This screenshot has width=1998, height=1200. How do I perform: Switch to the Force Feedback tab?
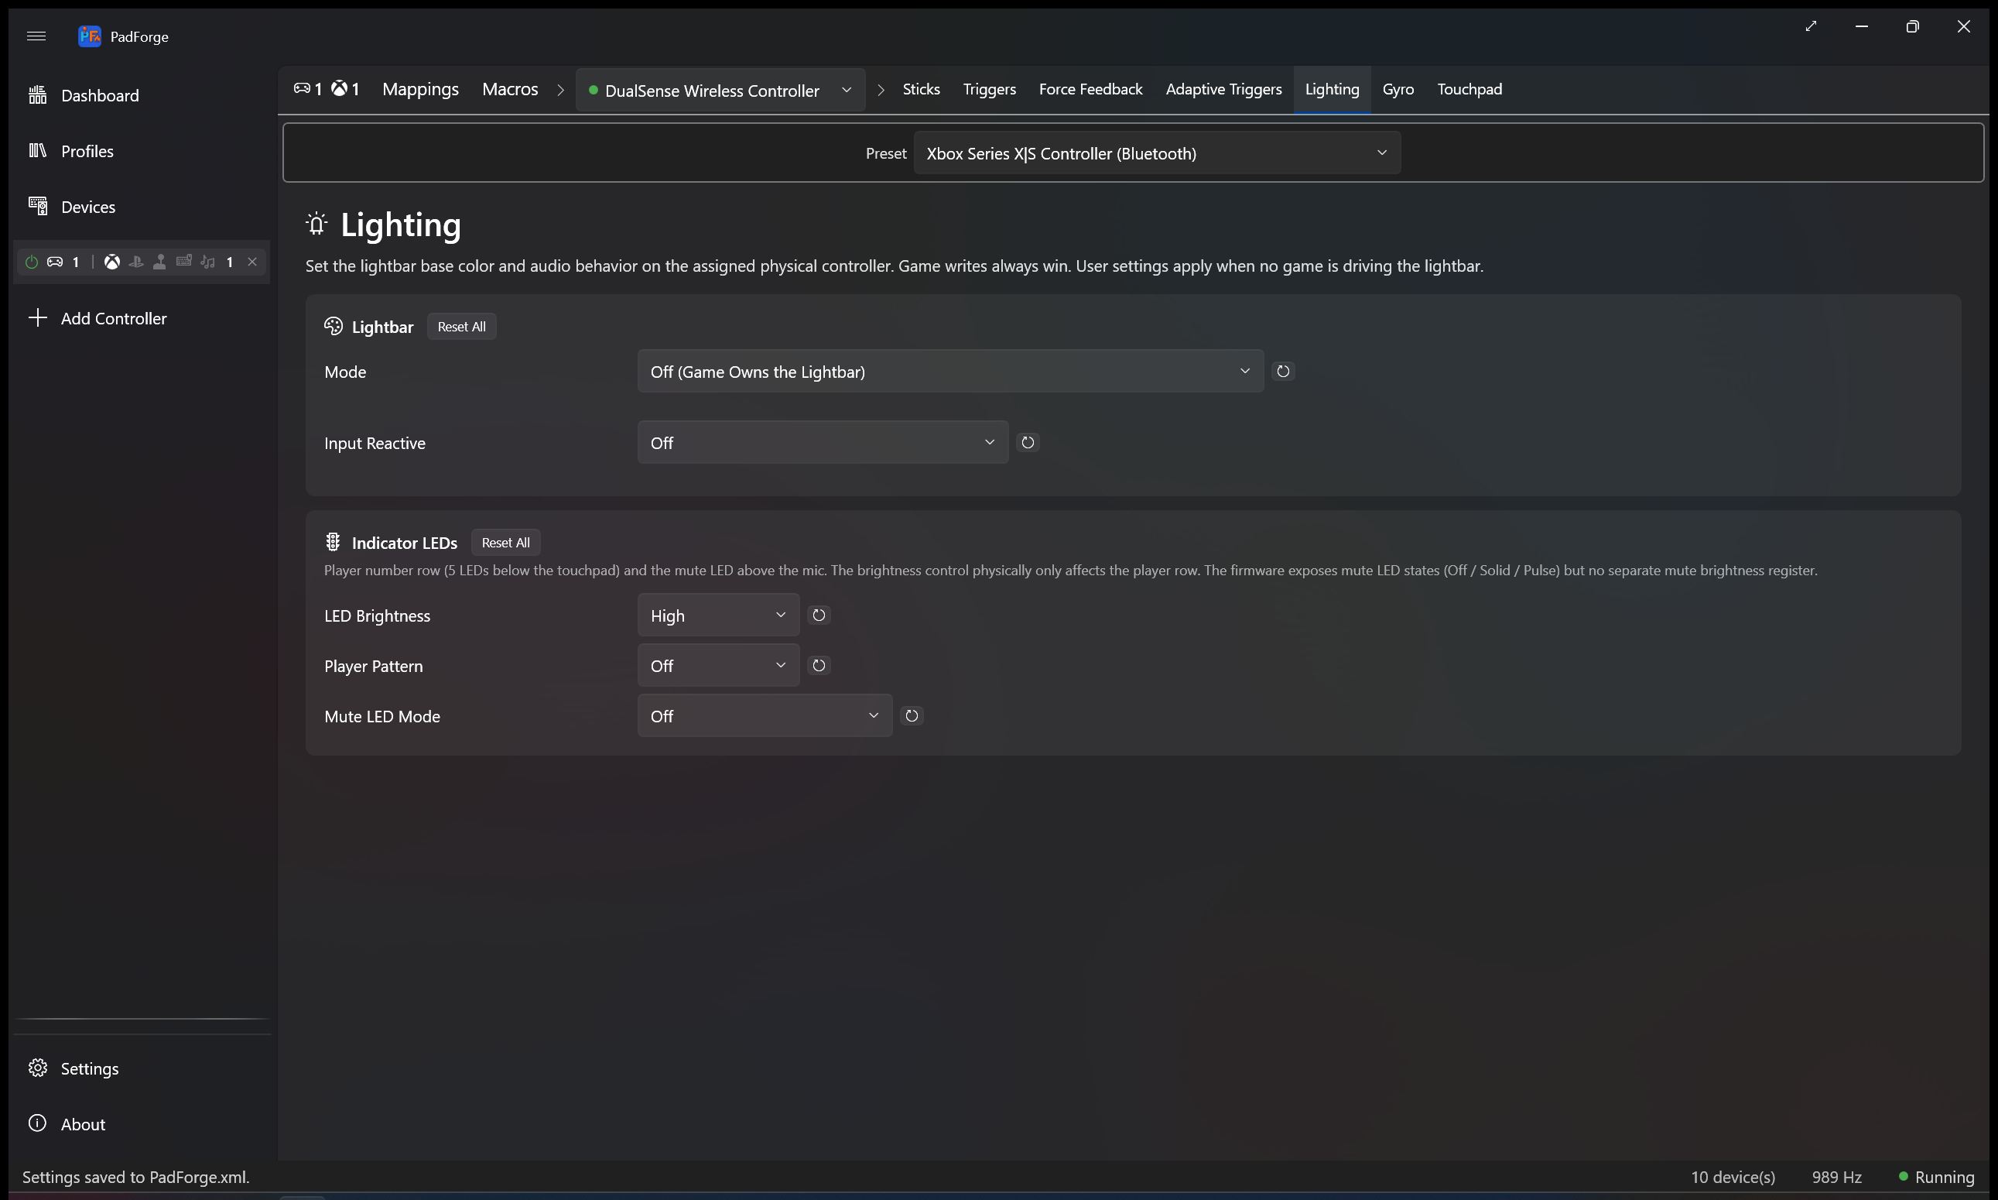1090,89
